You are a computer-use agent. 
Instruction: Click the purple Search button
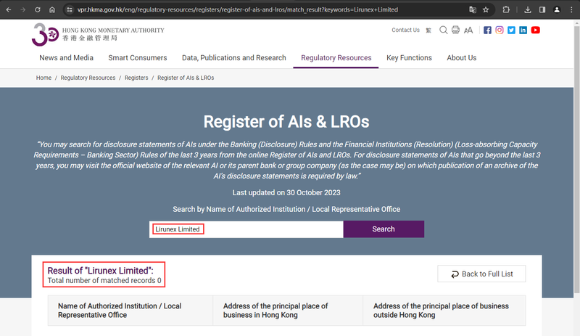[384, 229]
